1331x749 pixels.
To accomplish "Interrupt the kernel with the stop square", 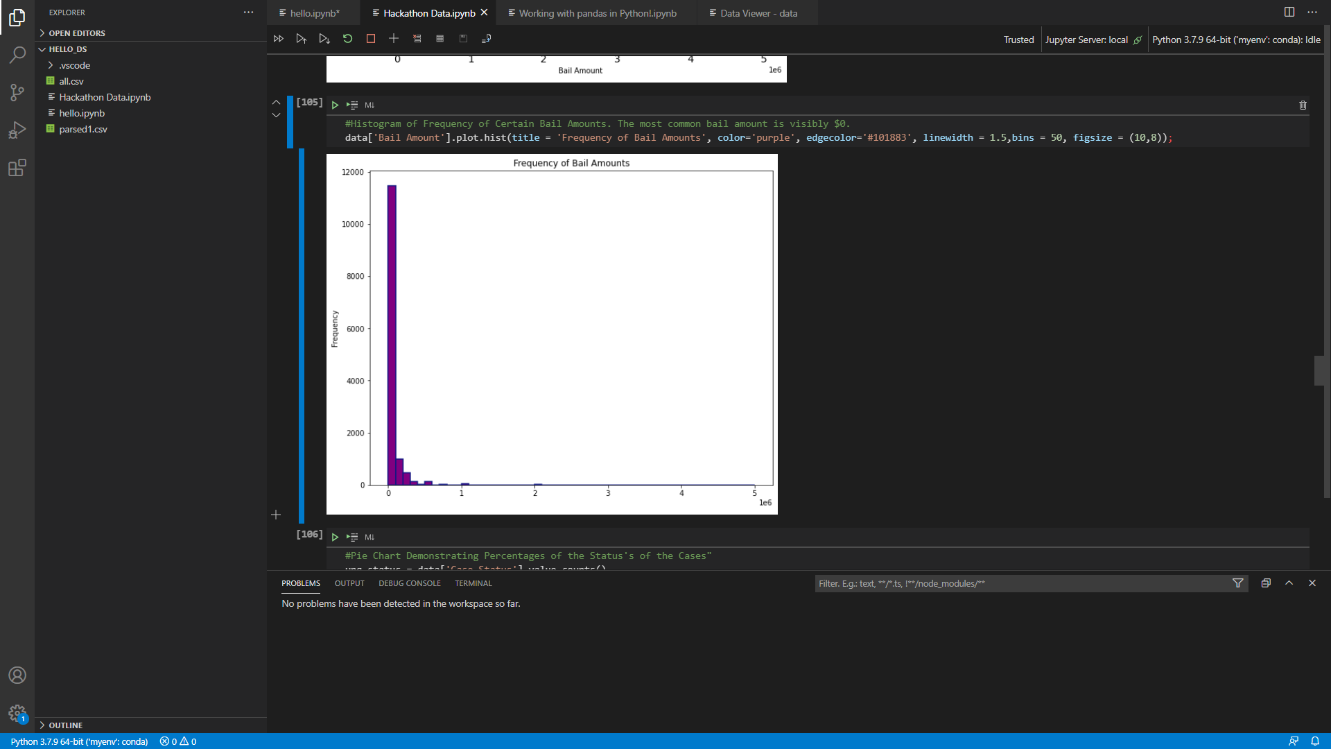I will (x=371, y=39).
